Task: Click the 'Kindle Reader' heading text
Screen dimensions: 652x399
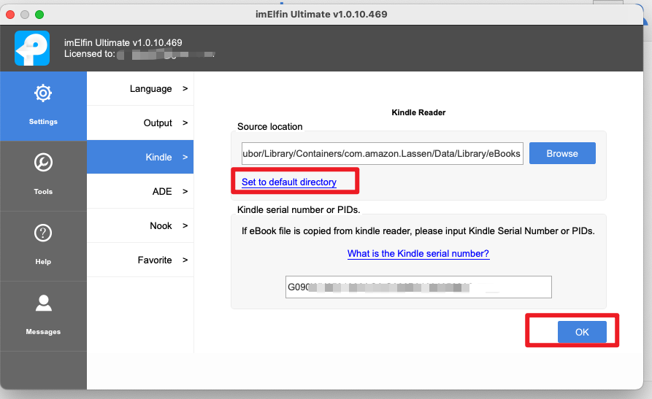Action: (418, 112)
